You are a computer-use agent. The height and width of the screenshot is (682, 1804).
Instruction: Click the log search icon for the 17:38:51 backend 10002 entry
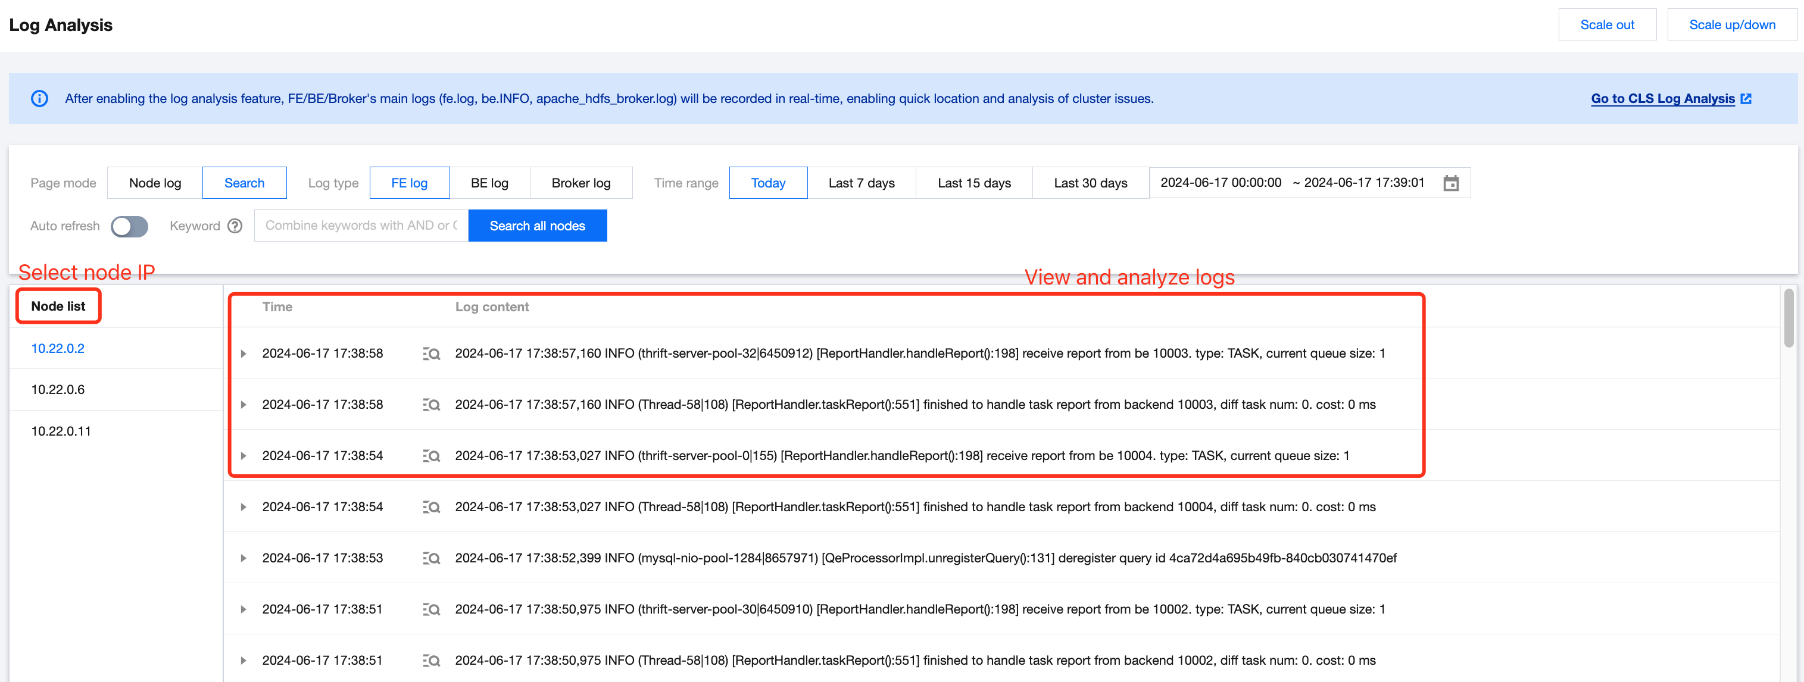[432, 661]
